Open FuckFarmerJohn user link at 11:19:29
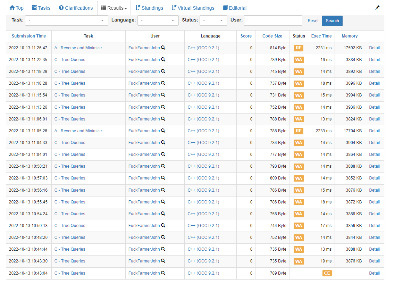This screenshot has width=395, height=284. [x=144, y=72]
